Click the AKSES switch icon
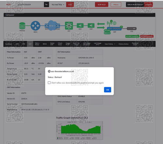 58,26
